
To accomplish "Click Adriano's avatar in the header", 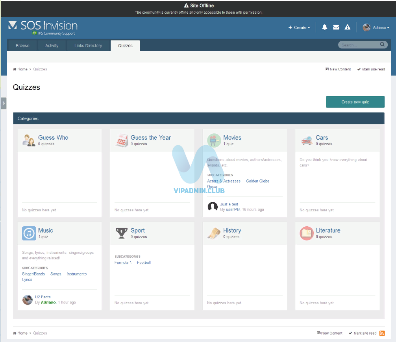I will point(366,27).
